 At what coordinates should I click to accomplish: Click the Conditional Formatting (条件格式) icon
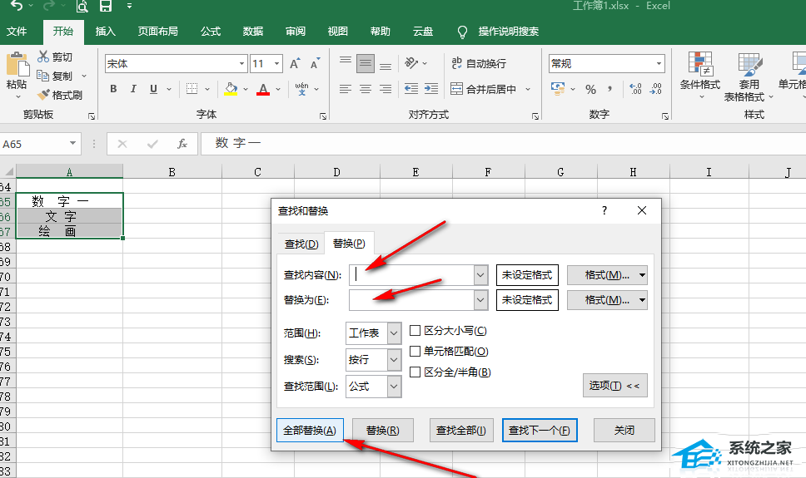pyautogui.click(x=700, y=64)
